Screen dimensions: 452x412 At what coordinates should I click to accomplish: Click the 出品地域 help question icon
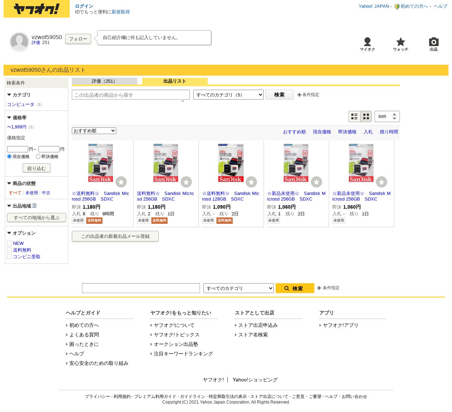(x=34, y=206)
